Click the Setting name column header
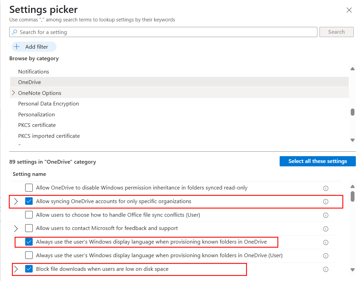Image resolution: width=364 pixels, height=281 pixels. (x=29, y=174)
